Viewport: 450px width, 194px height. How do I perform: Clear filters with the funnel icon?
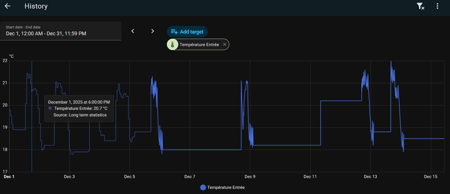420,6
